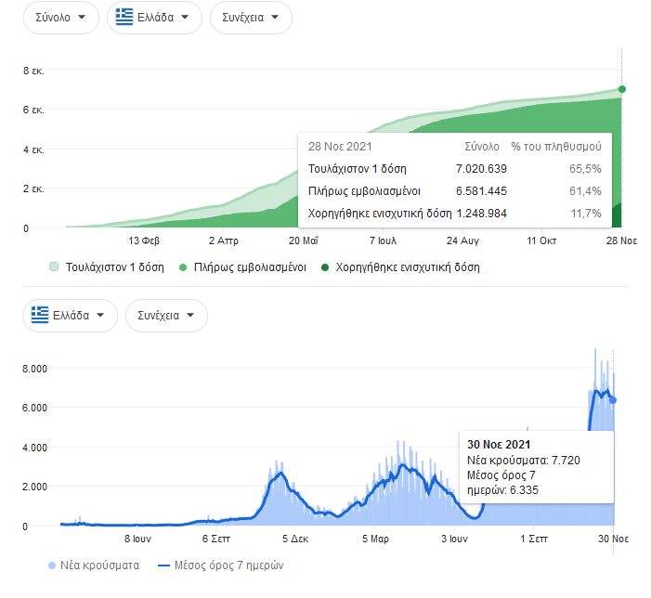Expand the top Συνέχεια dropdown

251,18
